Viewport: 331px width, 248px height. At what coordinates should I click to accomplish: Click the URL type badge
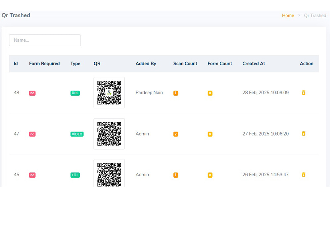tap(75, 93)
